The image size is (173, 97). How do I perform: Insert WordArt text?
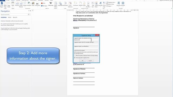pos(100,4)
